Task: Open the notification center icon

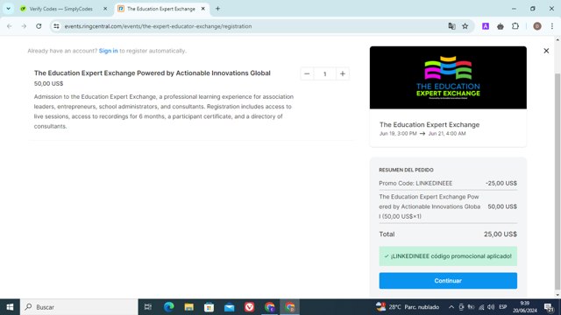Action: [x=549, y=307]
